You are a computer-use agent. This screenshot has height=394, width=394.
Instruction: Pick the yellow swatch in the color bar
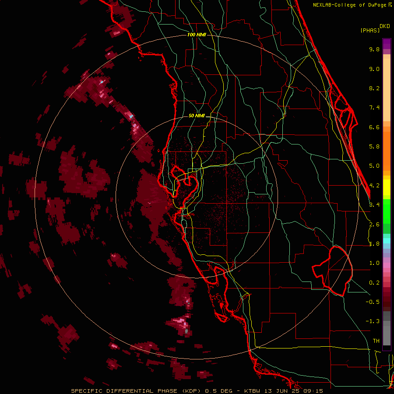click(x=387, y=187)
